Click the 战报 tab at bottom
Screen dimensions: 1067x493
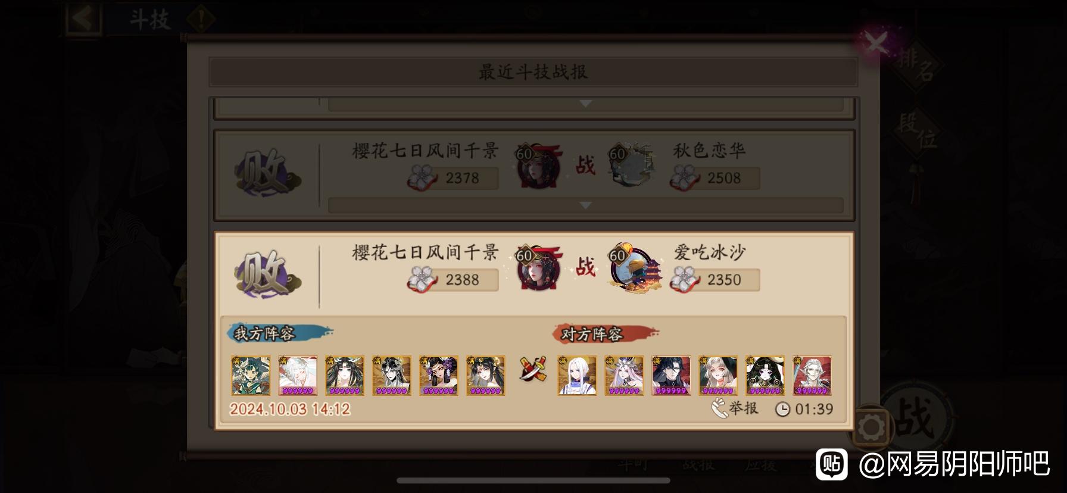click(698, 464)
